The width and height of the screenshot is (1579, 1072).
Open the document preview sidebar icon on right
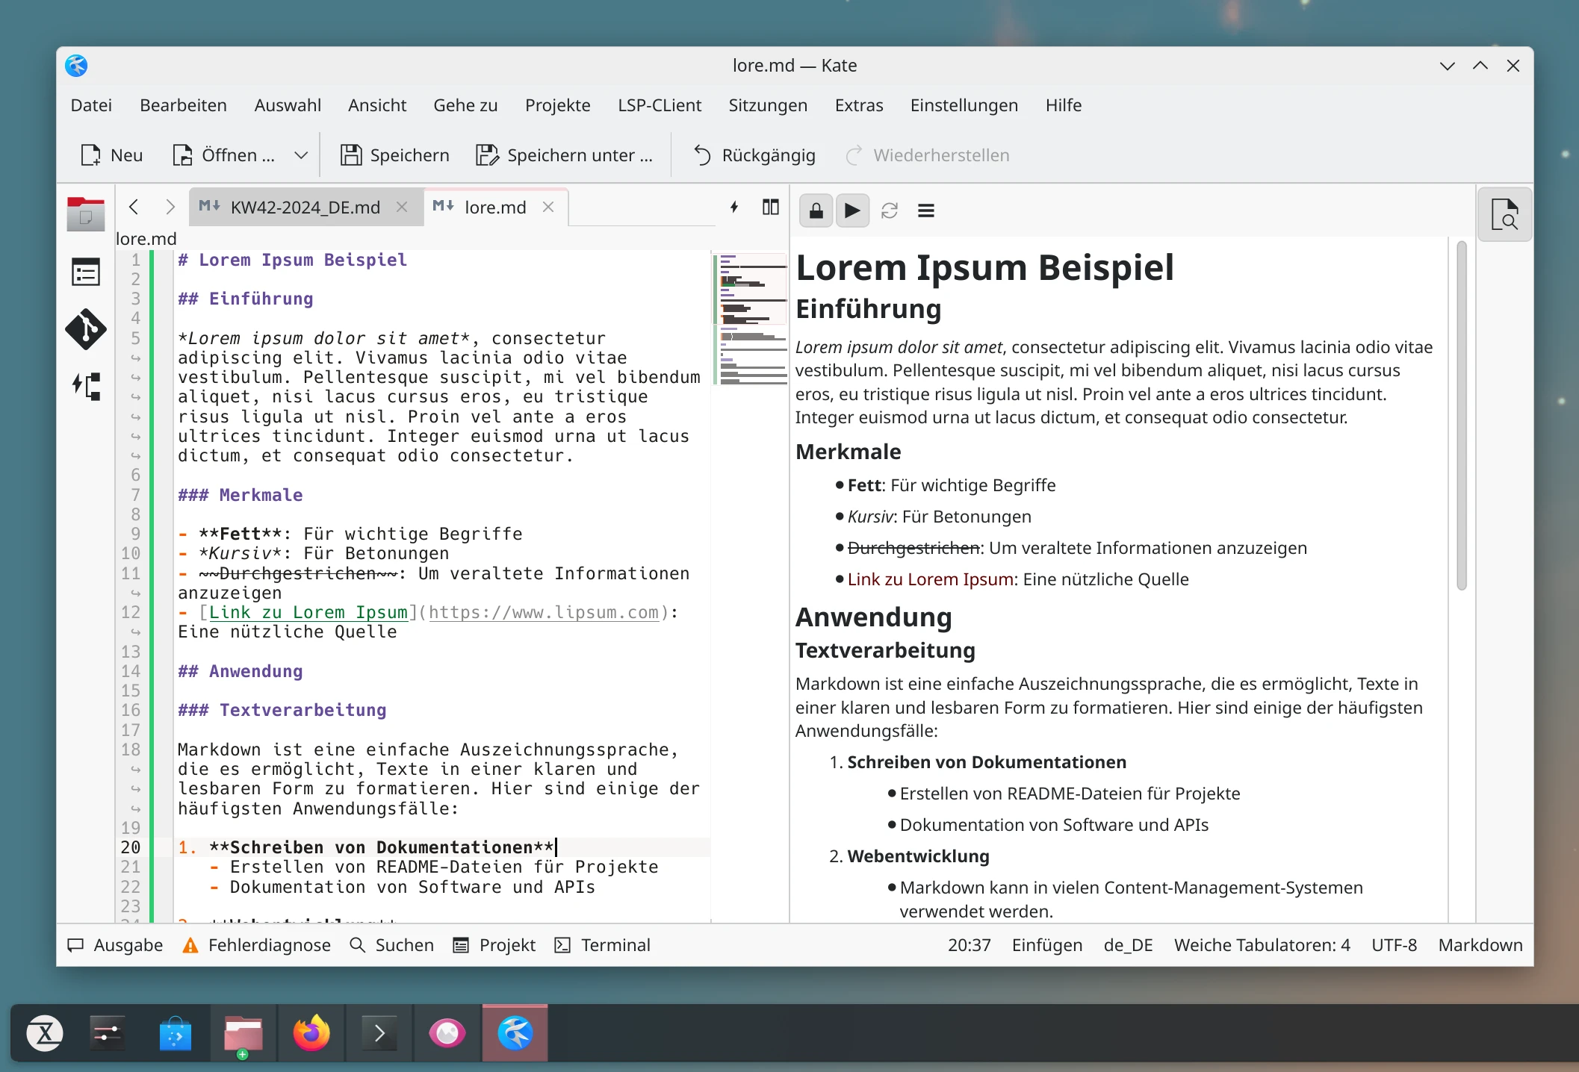(x=1505, y=214)
